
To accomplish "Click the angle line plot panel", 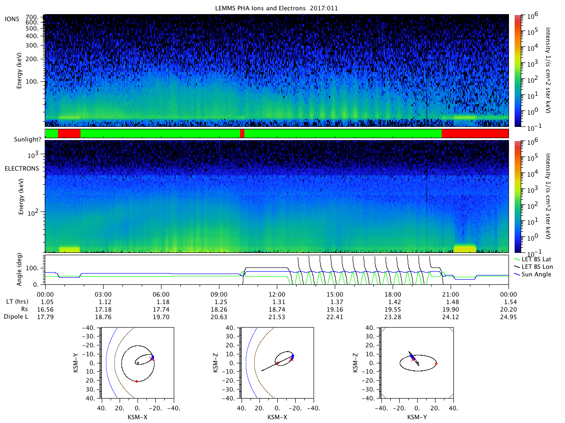I will pos(277,270).
